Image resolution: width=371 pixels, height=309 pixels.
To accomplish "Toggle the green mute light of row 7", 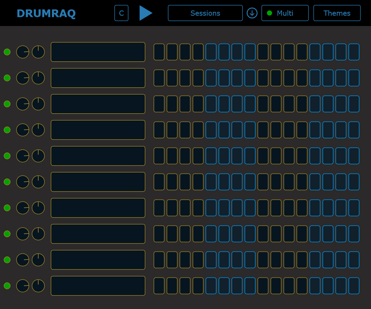I will pos(7,208).
